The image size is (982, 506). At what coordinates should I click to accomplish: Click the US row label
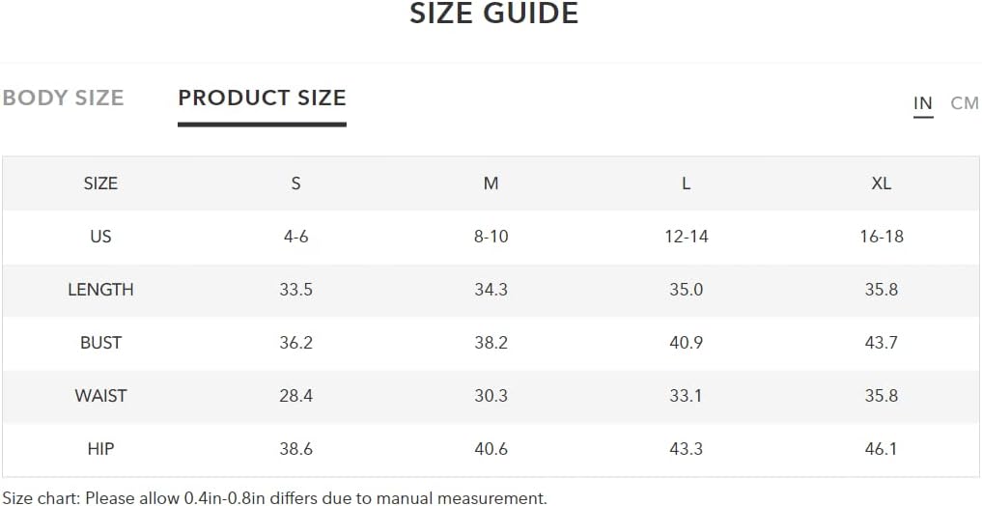[x=100, y=237]
